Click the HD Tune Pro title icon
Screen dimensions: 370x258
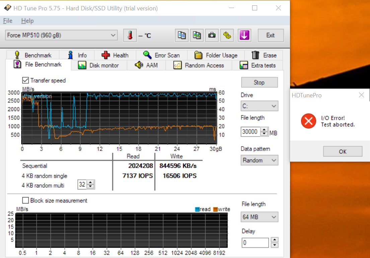8,8
